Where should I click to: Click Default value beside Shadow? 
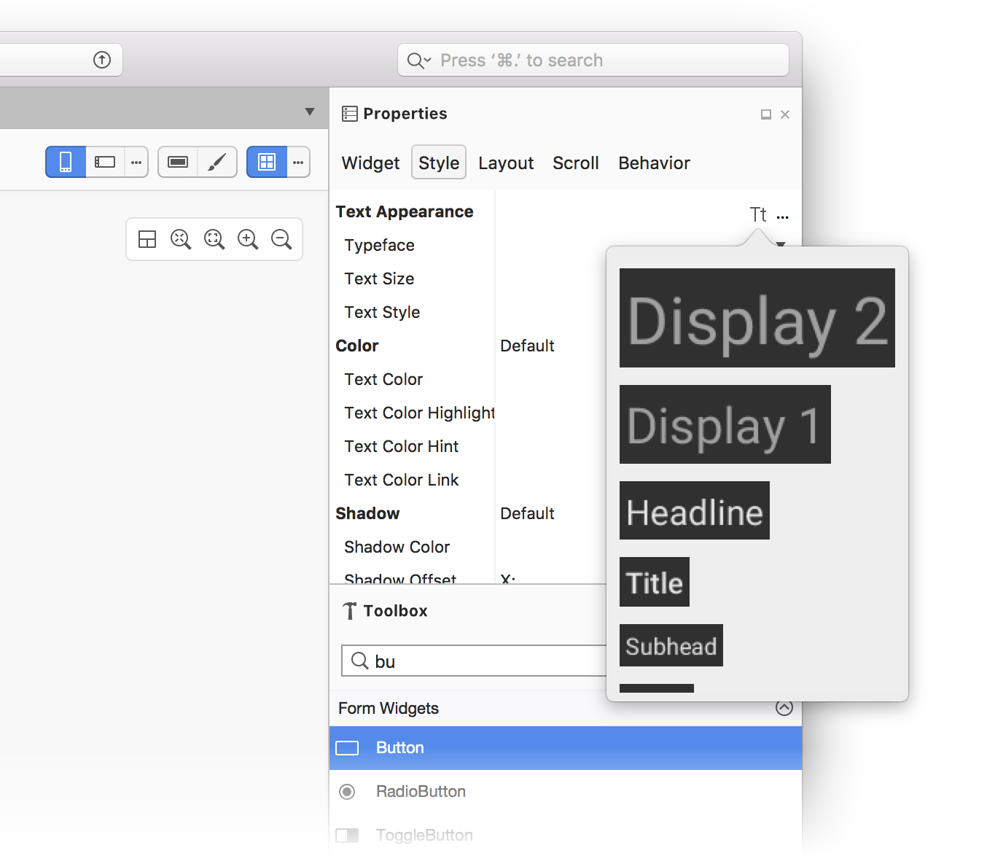click(527, 513)
